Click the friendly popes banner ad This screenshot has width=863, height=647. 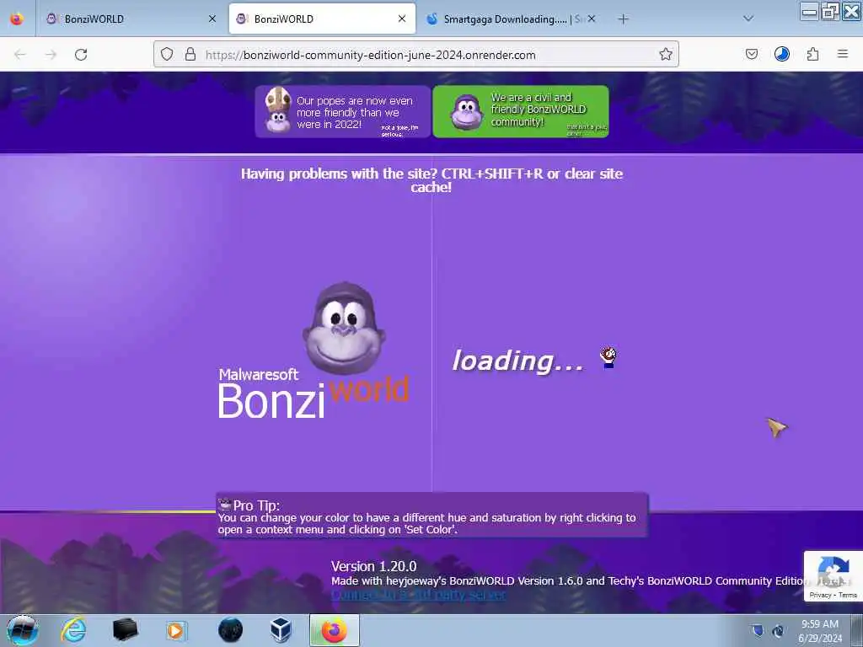tap(342, 112)
